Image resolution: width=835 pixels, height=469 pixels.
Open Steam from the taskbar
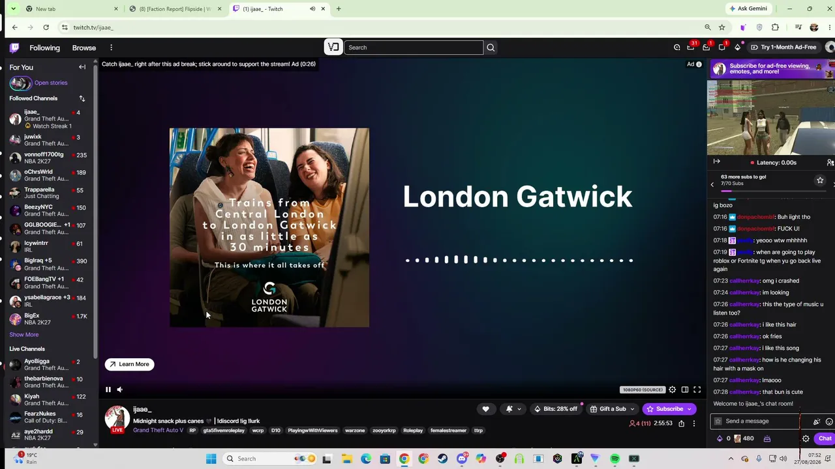(443, 459)
